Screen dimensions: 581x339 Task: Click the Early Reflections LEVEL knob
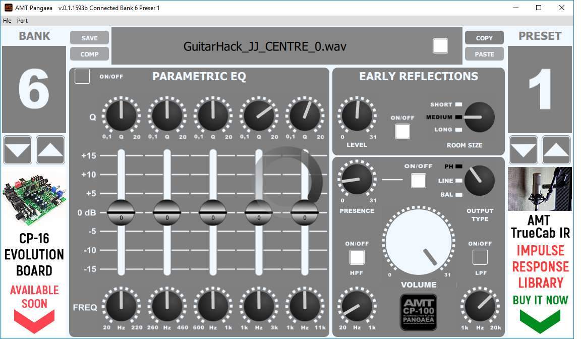coord(357,115)
